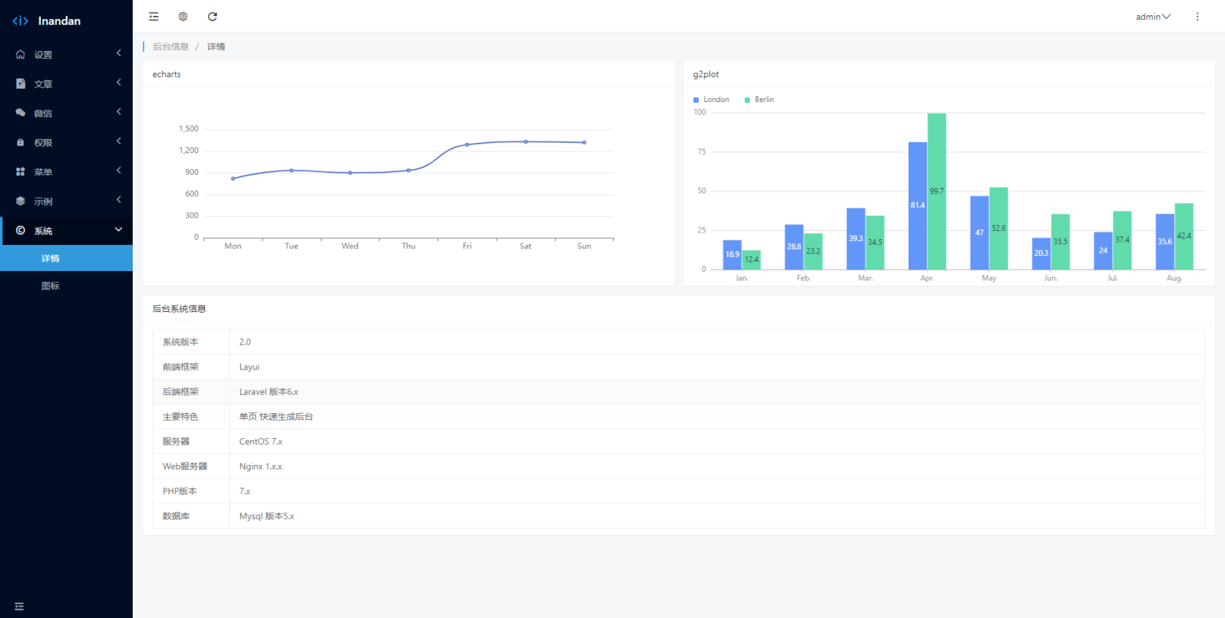Click the Jan. London 18.9 bar
The height and width of the screenshot is (618, 1225).
pyautogui.click(x=732, y=255)
